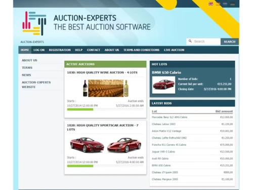
Task: Click the Bid amount column header
Action: point(224,111)
